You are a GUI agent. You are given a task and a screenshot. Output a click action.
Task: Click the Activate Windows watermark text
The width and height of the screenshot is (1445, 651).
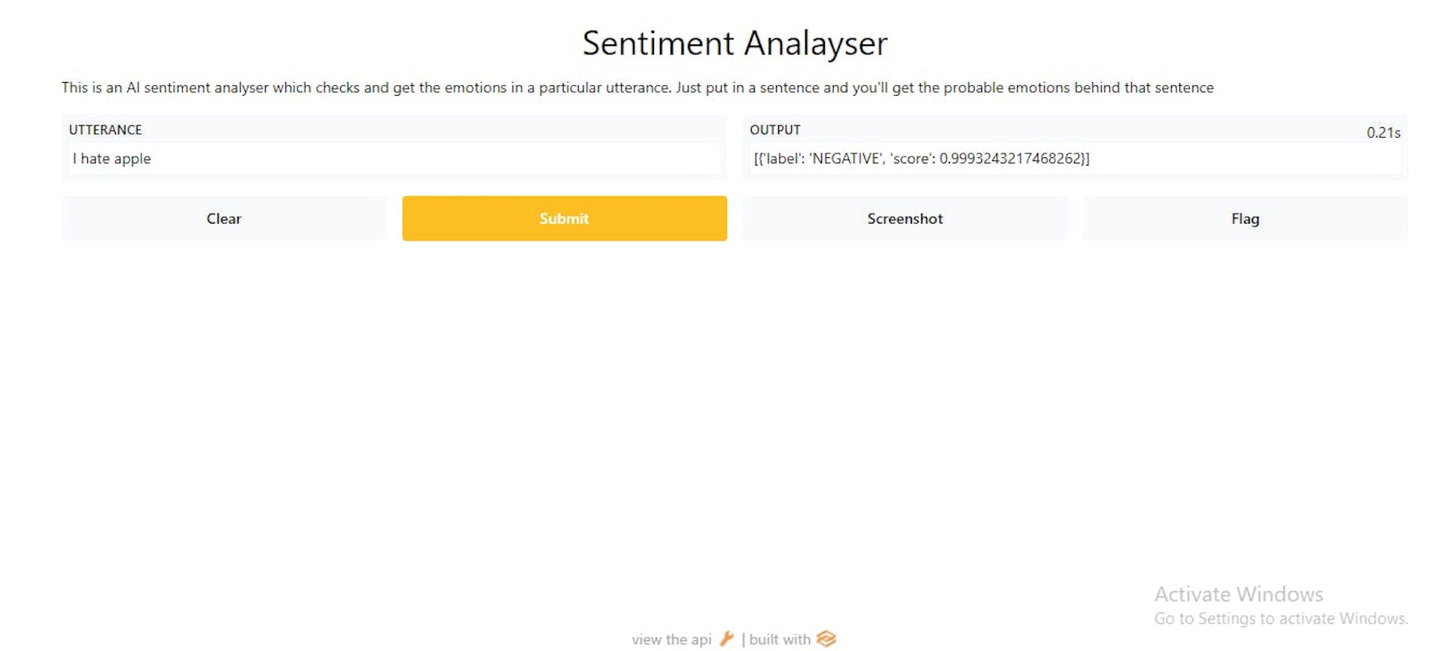point(1237,594)
